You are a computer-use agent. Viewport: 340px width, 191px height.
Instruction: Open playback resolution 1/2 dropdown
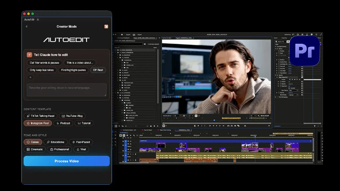253,116
